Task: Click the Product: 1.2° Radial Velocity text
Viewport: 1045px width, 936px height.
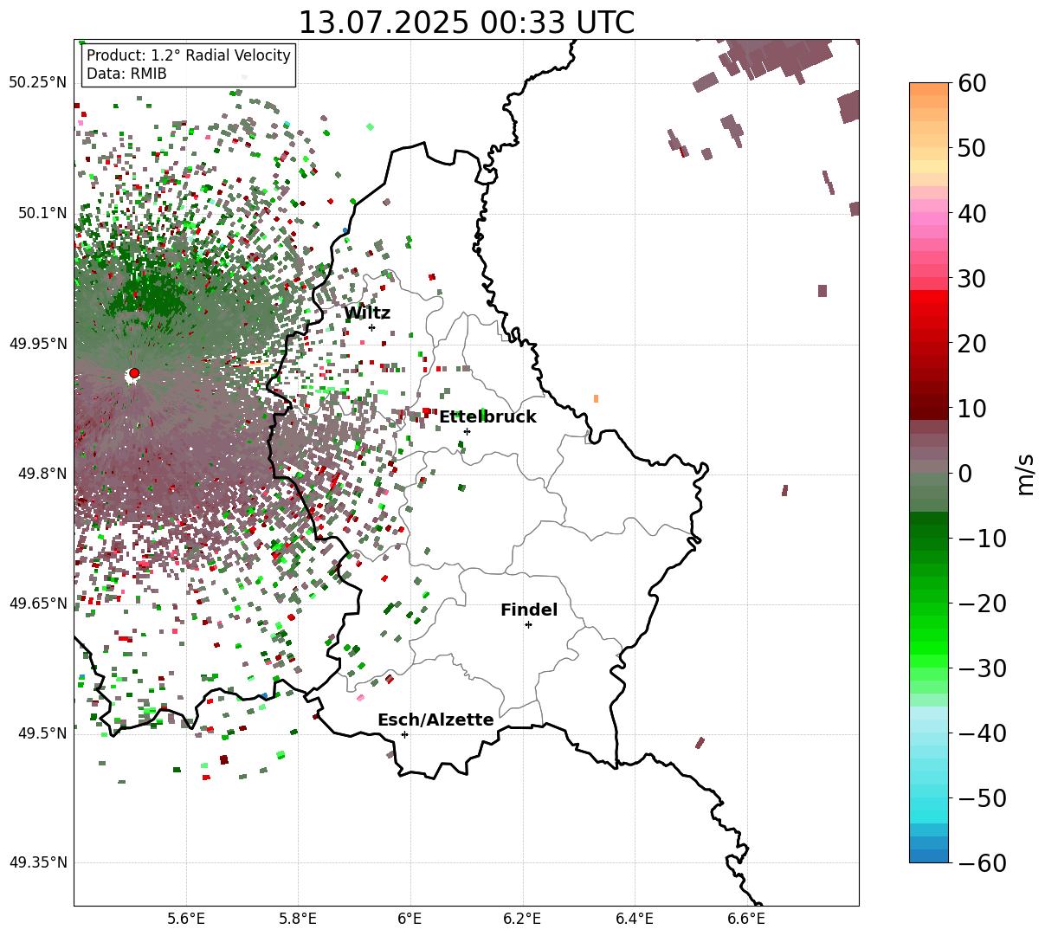Action: (x=189, y=55)
